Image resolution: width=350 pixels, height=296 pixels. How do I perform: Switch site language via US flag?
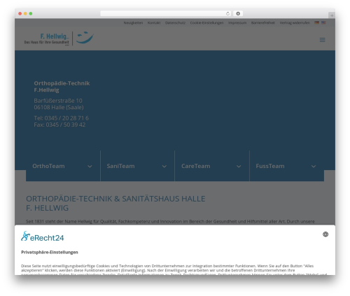pyautogui.click(x=323, y=22)
